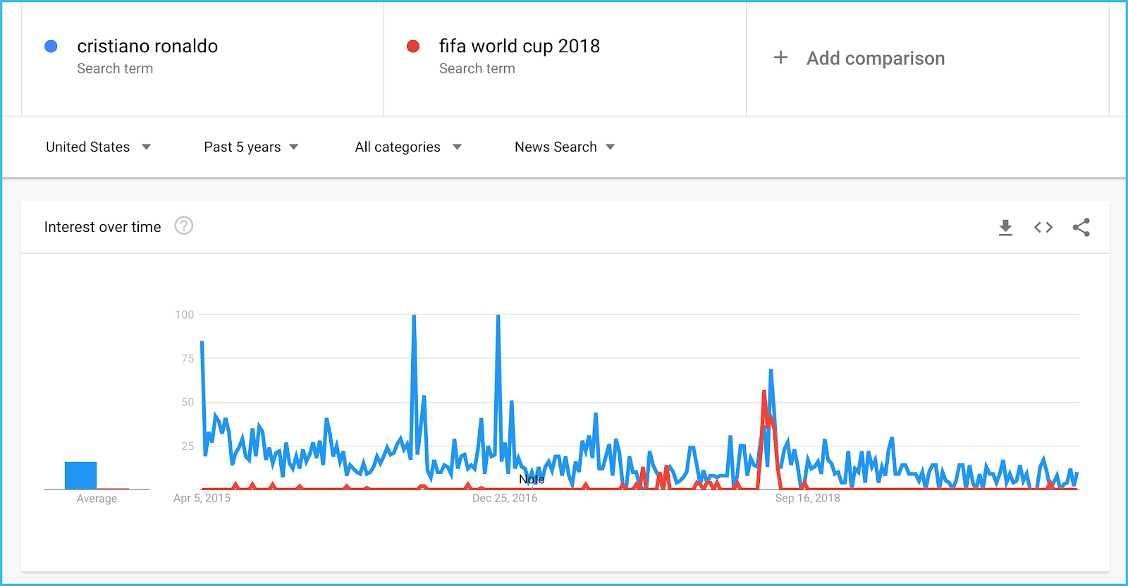Expand the Past 5 years time range
Screen dimensions: 1128x586
point(251,147)
